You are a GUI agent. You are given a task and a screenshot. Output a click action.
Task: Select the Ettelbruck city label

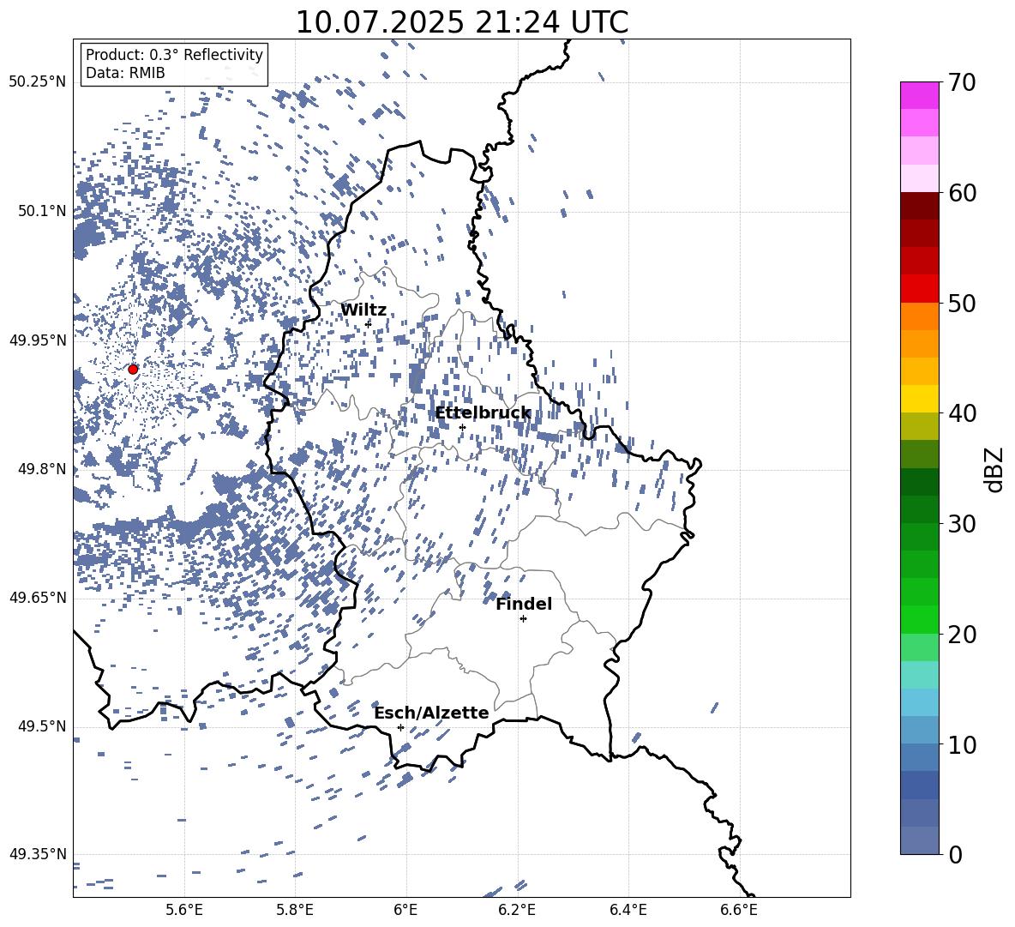point(483,413)
